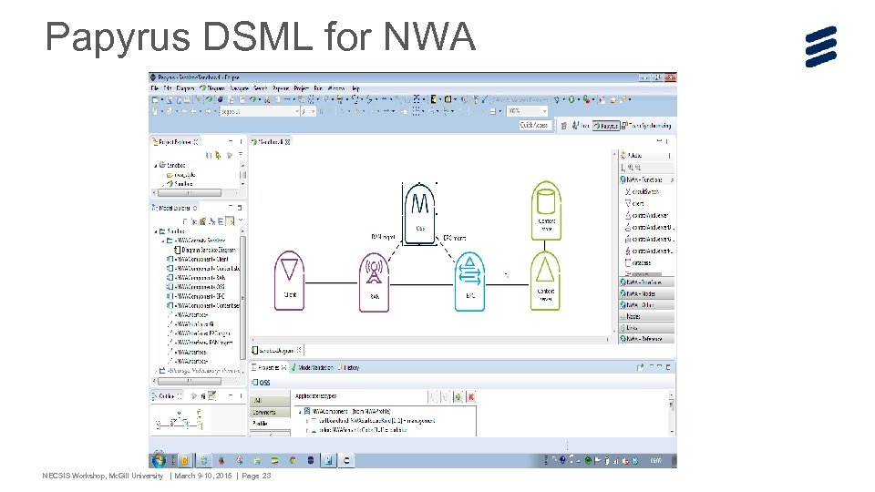Open Windows Start orb
Viewport: 875px width, 492px height.
pyautogui.click(x=159, y=460)
